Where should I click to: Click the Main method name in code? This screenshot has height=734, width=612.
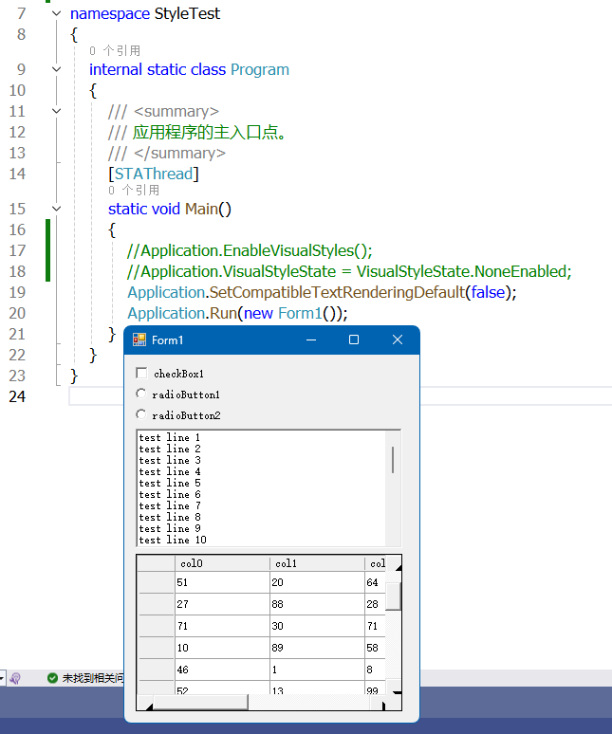(x=201, y=209)
